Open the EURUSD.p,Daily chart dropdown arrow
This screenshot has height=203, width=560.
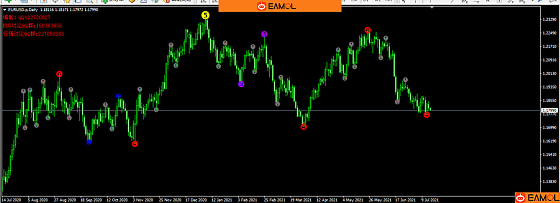(x=5, y=10)
